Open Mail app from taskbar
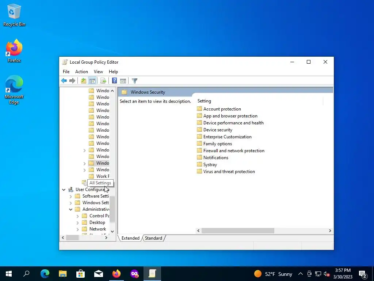The image size is (374, 281). (99, 274)
